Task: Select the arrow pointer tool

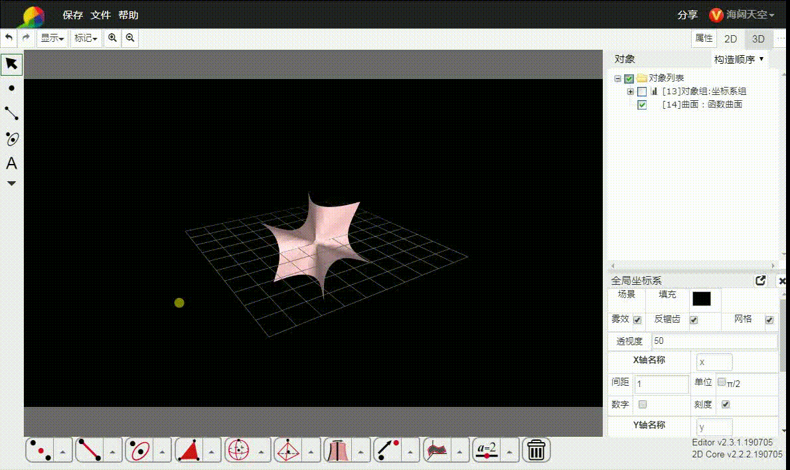Action: click(x=11, y=64)
